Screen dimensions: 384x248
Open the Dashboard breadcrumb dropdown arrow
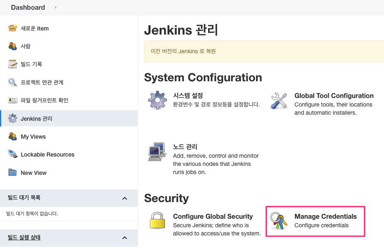click(x=56, y=7)
